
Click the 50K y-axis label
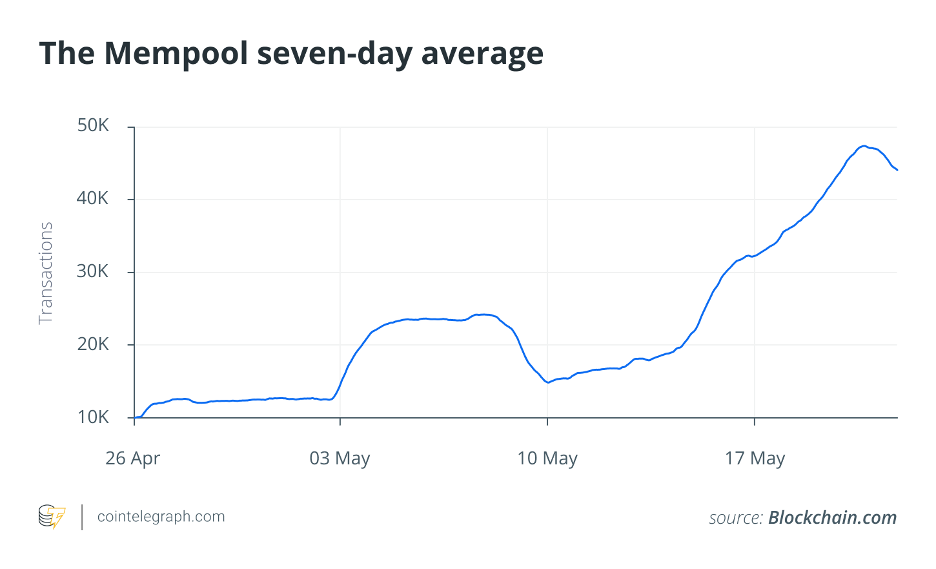[94, 125]
